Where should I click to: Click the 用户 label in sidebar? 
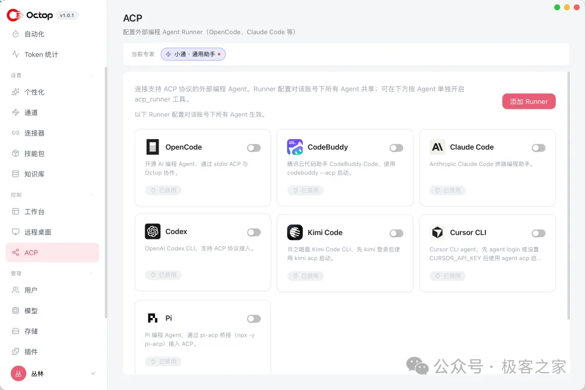tap(31, 290)
